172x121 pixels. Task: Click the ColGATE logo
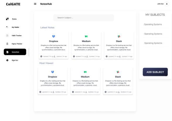pyautogui.click(x=13, y=4)
